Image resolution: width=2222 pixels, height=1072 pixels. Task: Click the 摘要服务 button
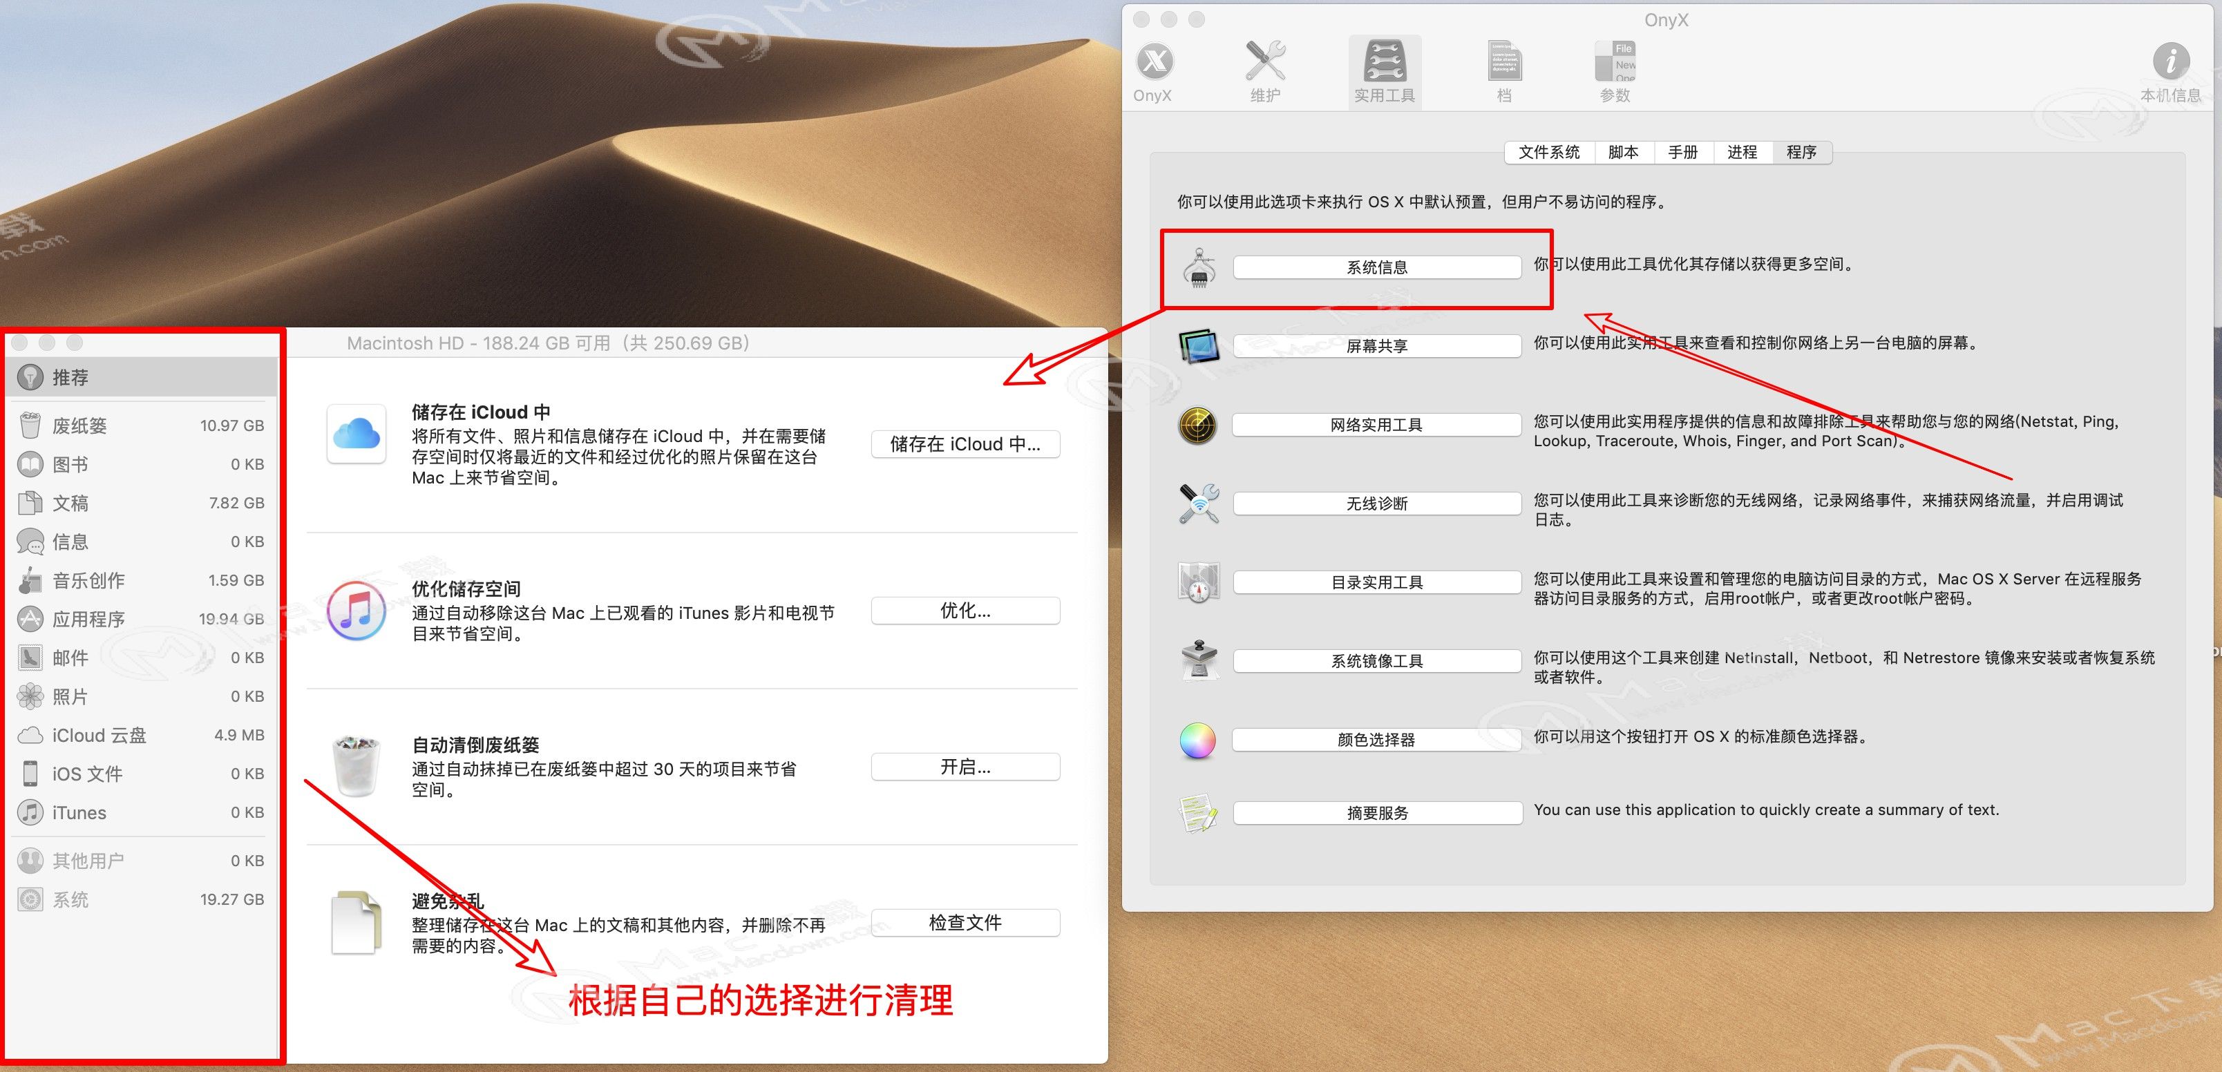[x=1378, y=813]
